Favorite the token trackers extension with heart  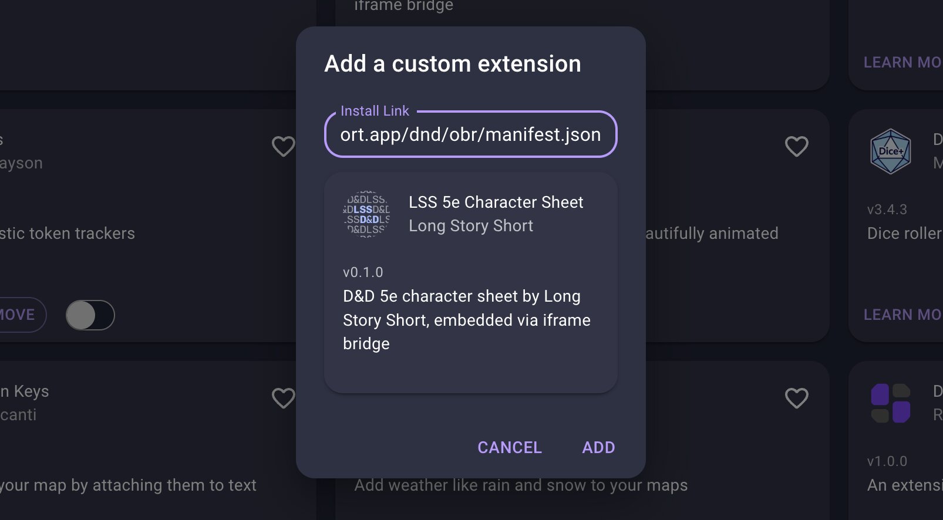pos(283,146)
